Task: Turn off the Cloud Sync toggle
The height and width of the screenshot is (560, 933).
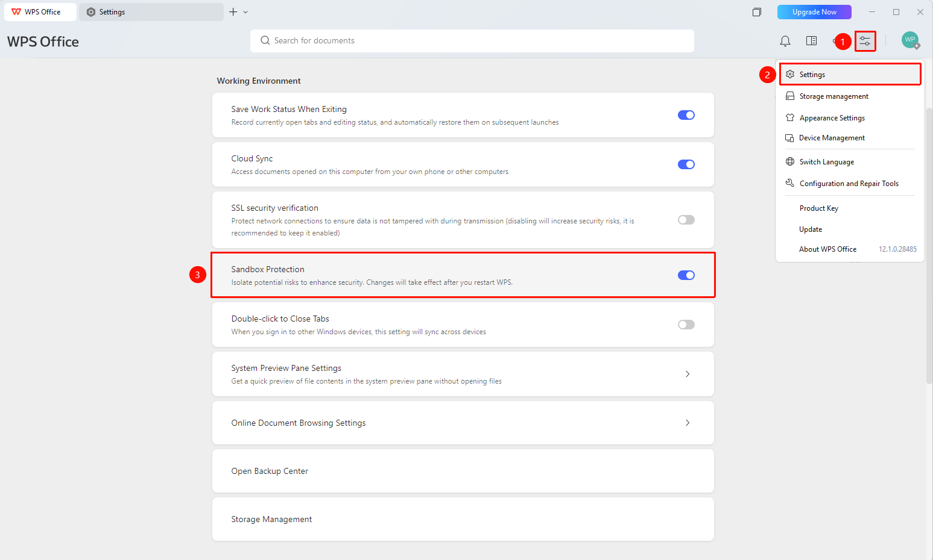Action: point(686,164)
